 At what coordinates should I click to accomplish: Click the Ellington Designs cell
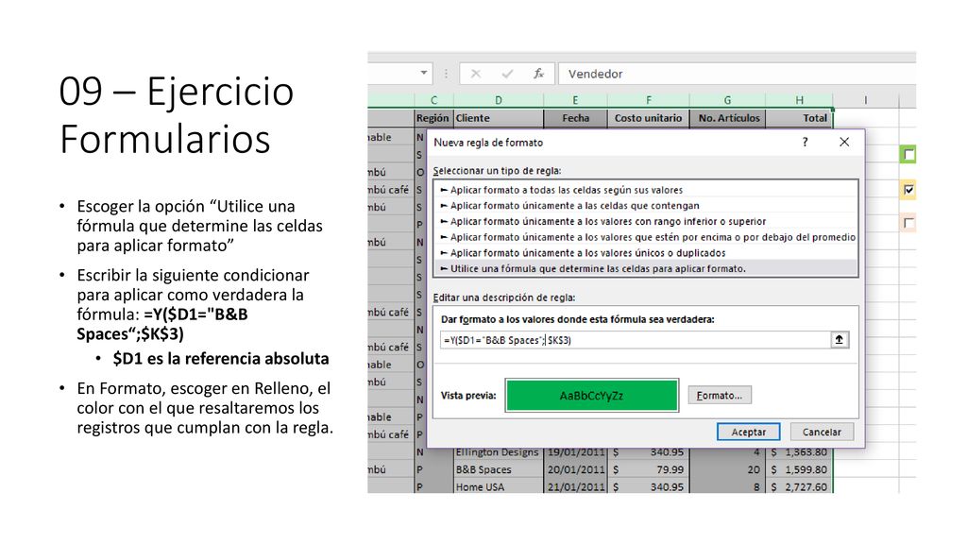click(499, 452)
